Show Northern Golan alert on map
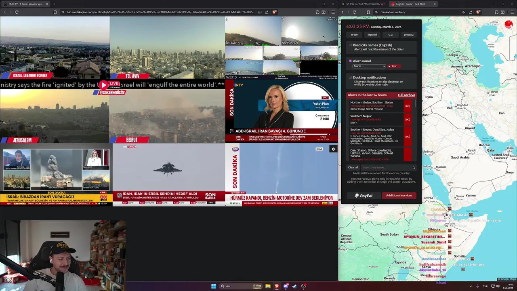 tap(408, 106)
